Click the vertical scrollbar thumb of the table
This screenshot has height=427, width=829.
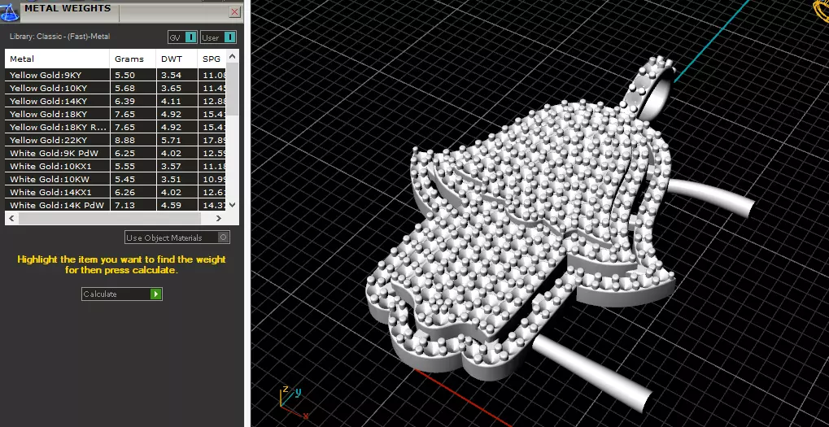(233, 89)
